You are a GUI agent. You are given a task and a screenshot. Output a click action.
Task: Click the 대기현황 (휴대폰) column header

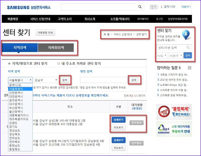[x=137, y=107]
